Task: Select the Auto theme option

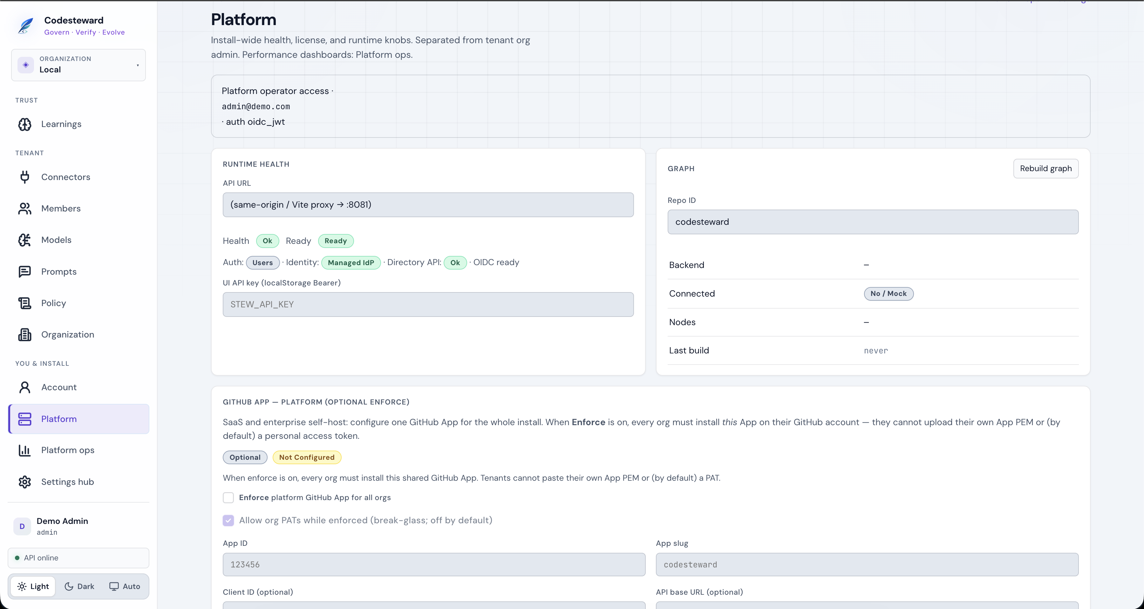Action: click(125, 586)
